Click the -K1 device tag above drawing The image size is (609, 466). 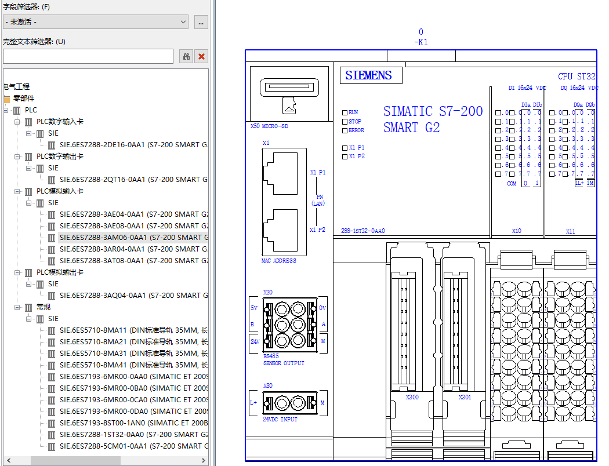[421, 42]
